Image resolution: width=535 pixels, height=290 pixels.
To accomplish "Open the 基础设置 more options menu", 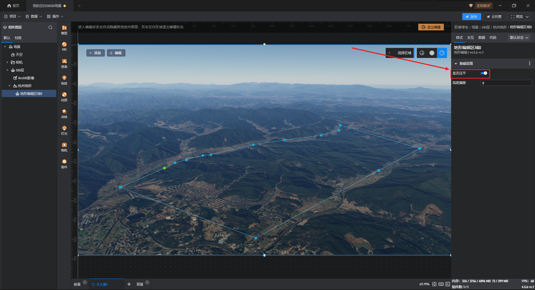I will tap(529, 64).
